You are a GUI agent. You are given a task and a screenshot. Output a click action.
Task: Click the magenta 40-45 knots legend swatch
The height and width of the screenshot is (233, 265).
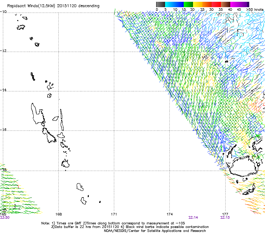tap(235, 4)
